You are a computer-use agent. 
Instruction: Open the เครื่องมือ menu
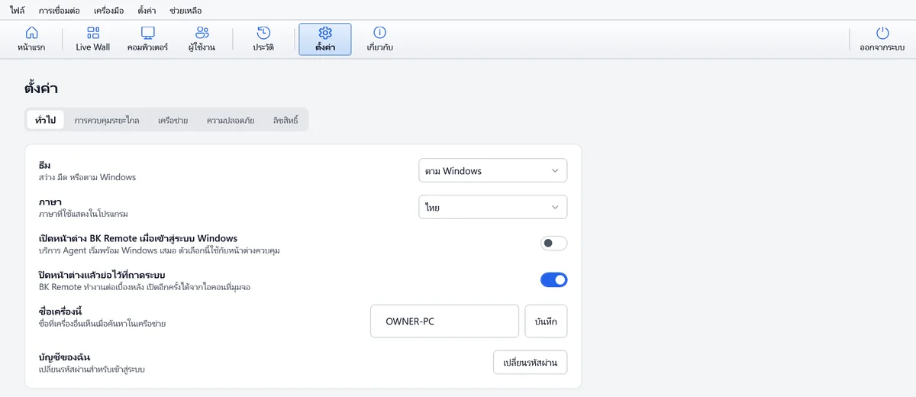tap(108, 11)
